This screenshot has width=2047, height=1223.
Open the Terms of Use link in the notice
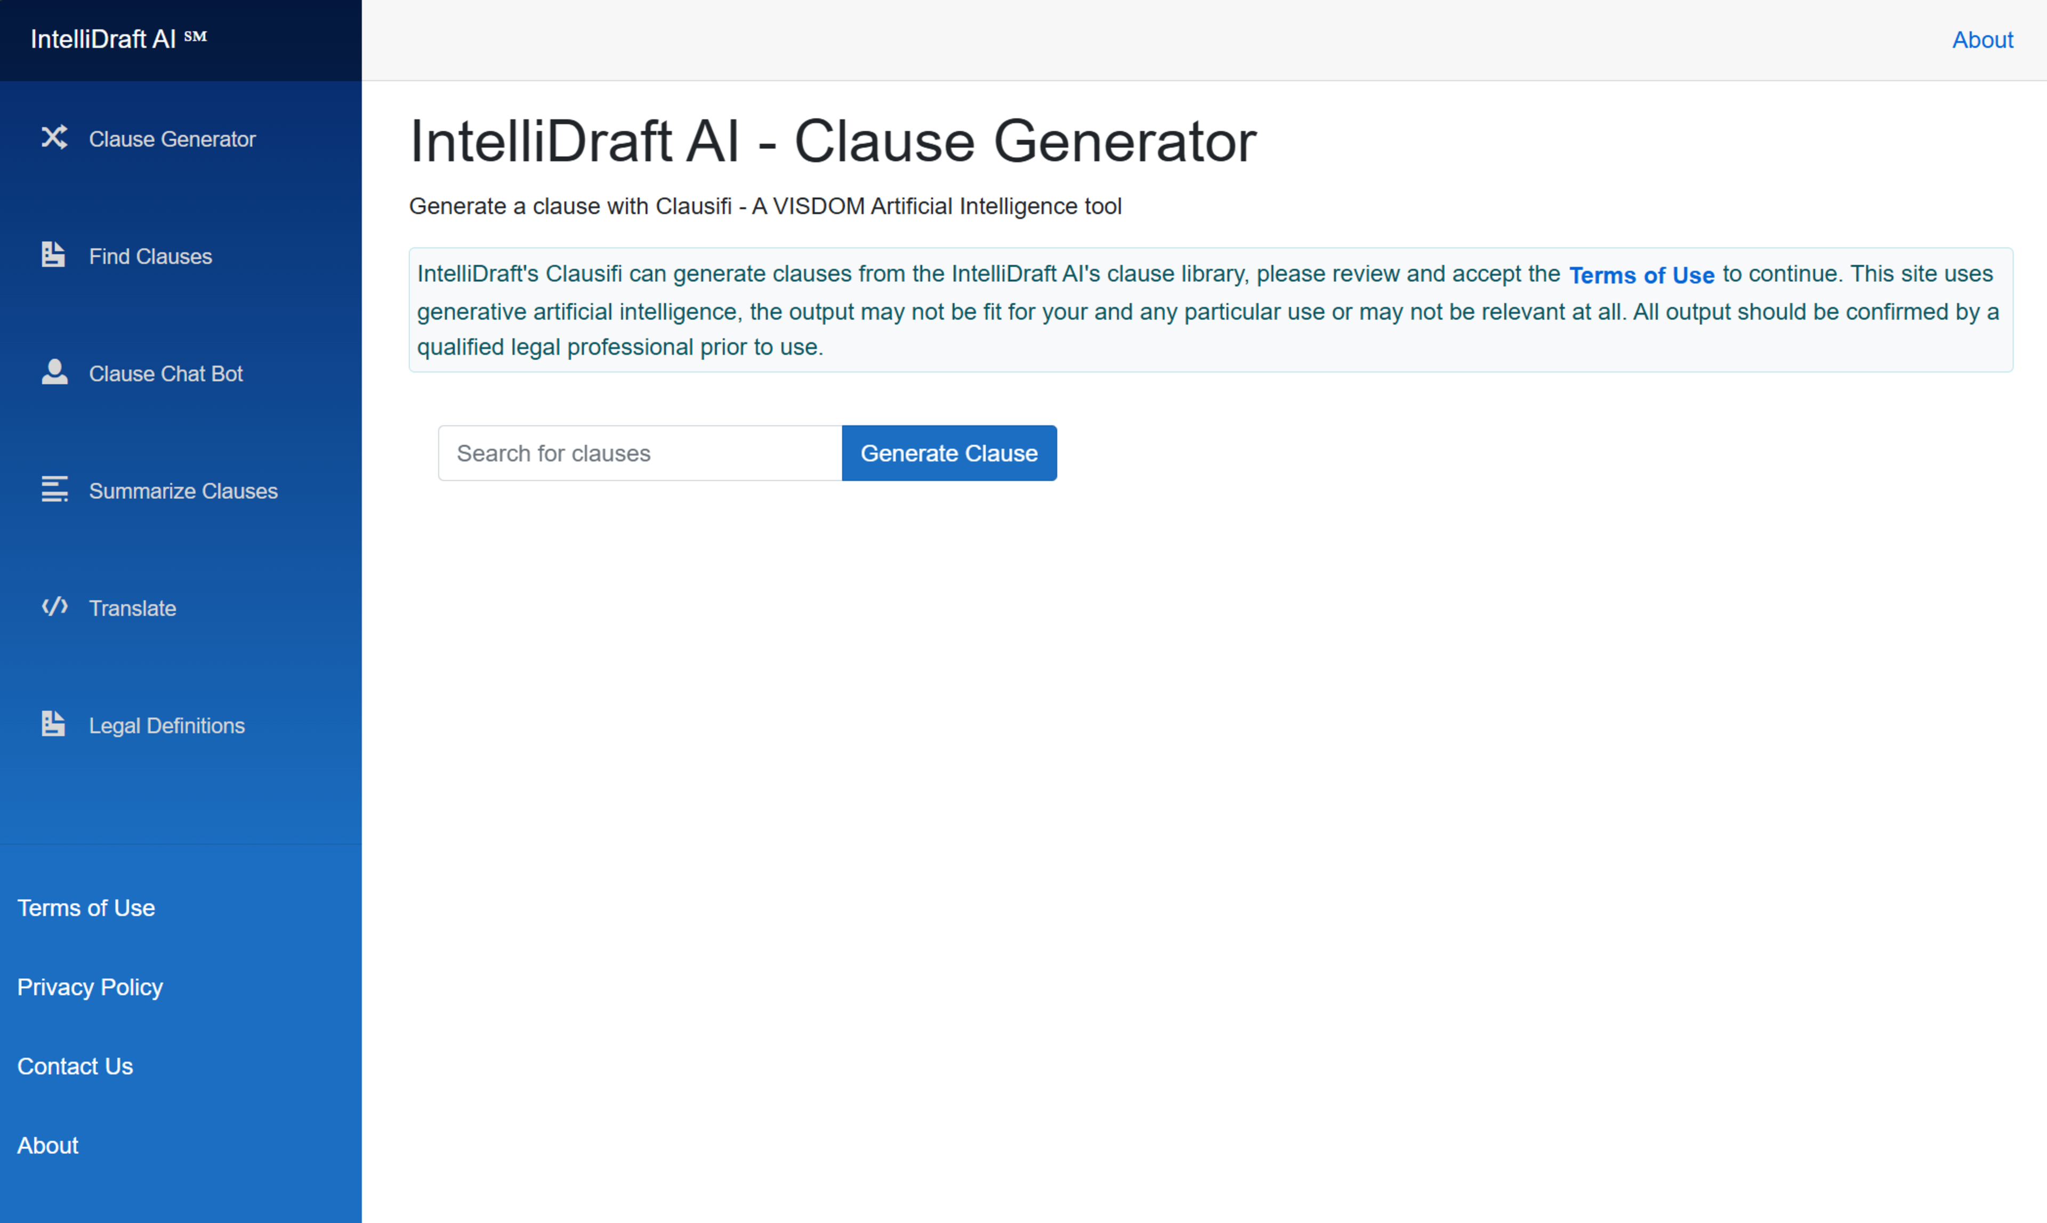click(1641, 276)
